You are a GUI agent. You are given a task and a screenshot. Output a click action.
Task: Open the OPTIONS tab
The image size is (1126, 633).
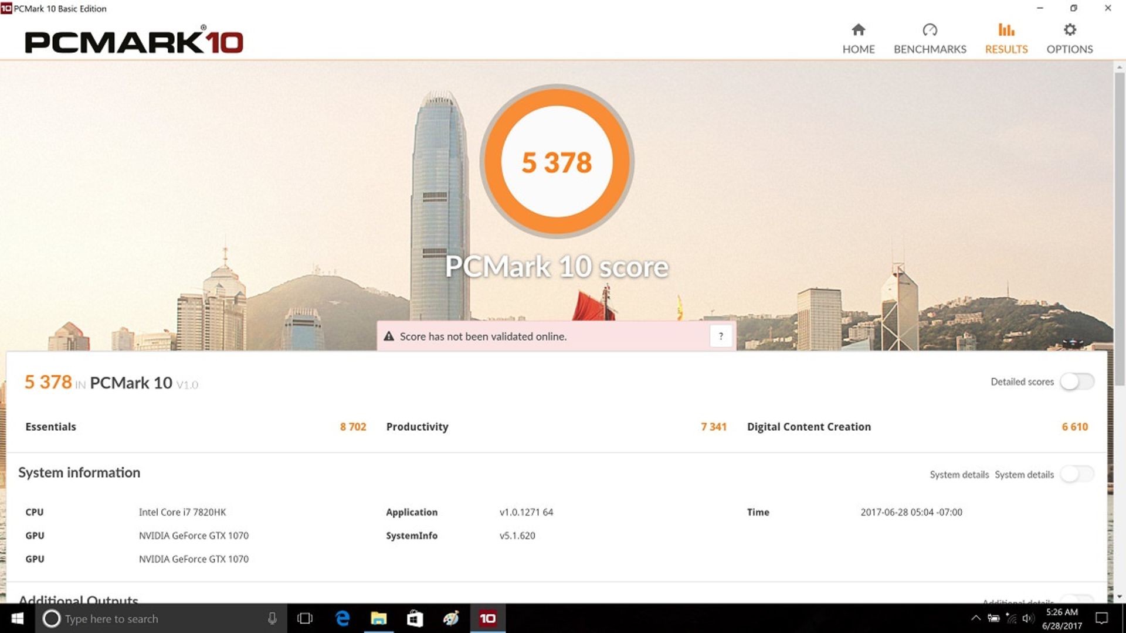[1070, 39]
